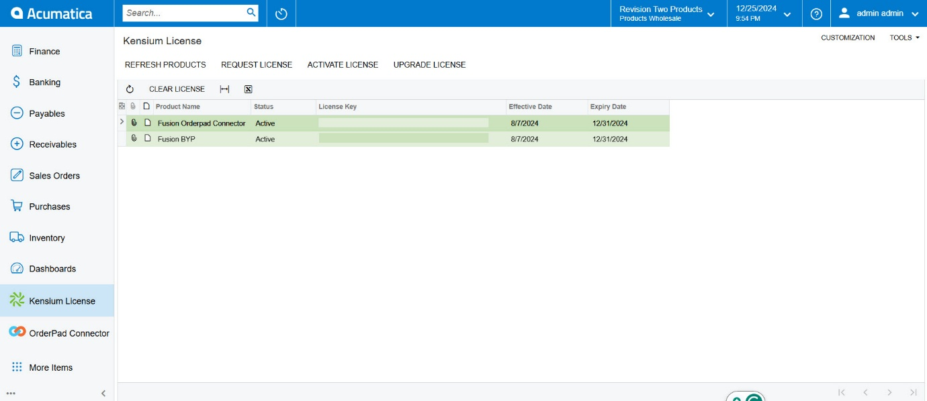Viewport: 927px width, 401px height.
Task: Click the Kensium License green icon
Action: coord(17,300)
